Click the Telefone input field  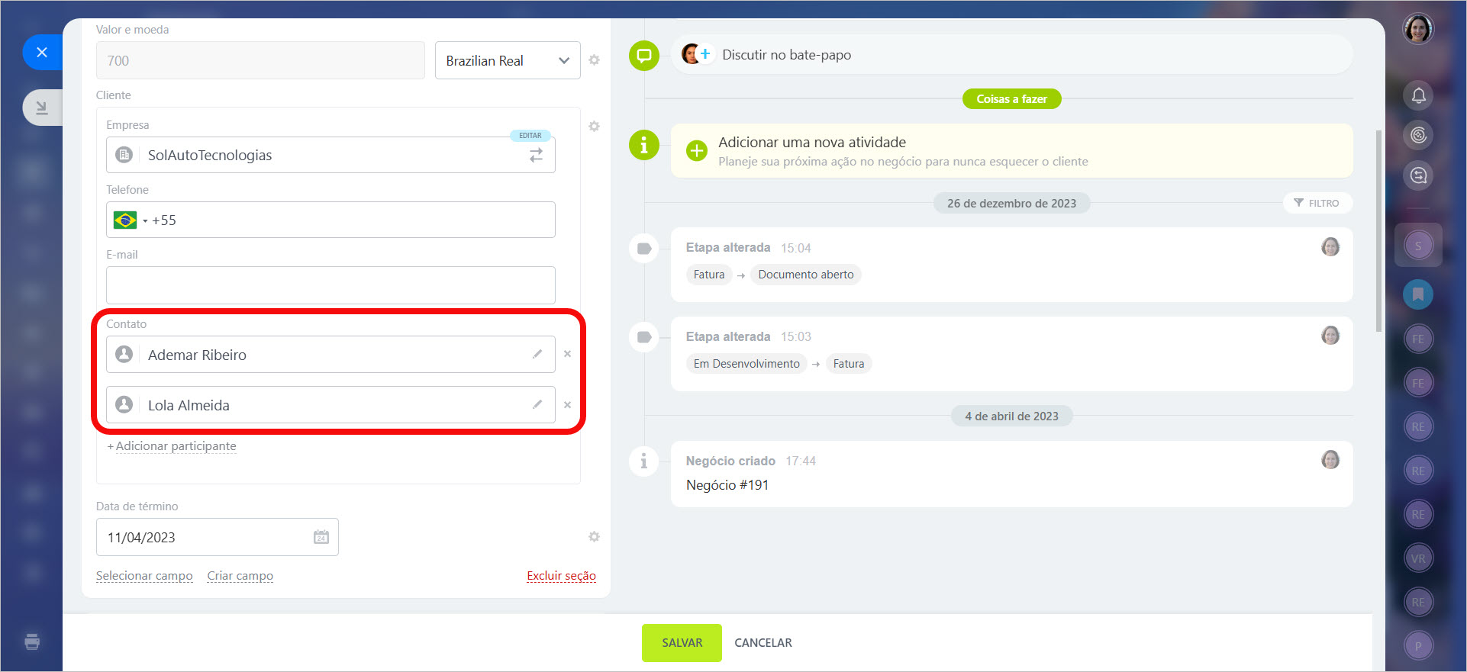(330, 220)
